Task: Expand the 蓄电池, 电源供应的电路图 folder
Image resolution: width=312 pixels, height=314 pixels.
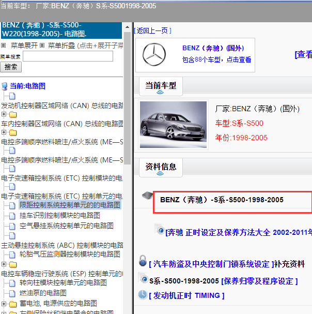Action: point(4,304)
